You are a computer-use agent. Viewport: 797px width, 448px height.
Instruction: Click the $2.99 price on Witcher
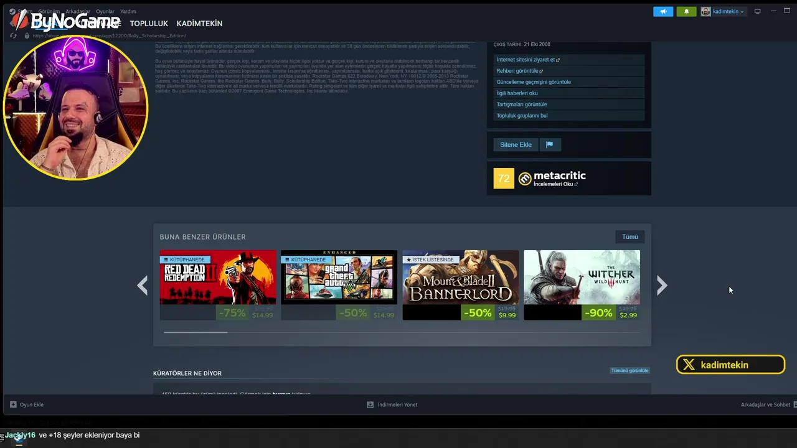coord(628,315)
